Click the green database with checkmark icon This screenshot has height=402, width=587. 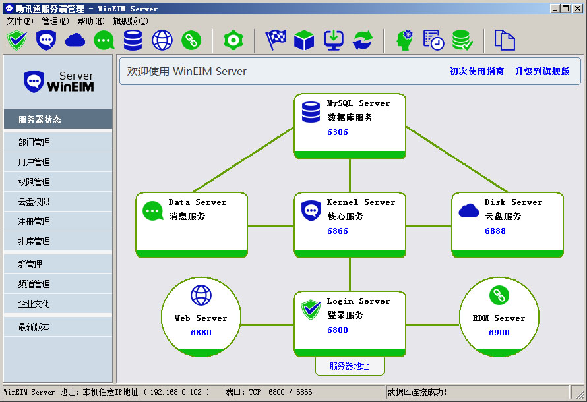pyautogui.click(x=463, y=40)
